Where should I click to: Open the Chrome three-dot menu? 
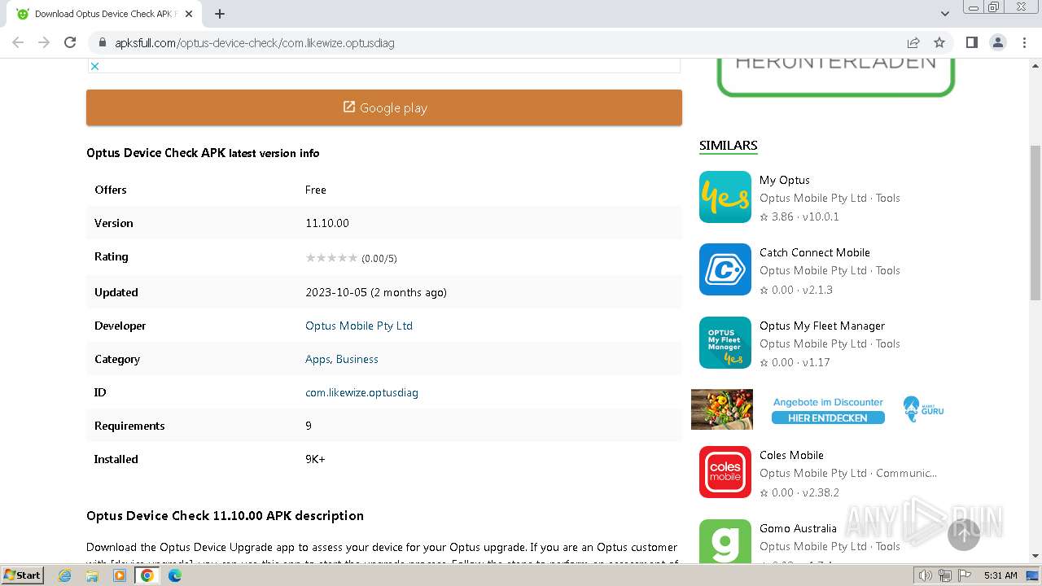pyautogui.click(x=1024, y=42)
